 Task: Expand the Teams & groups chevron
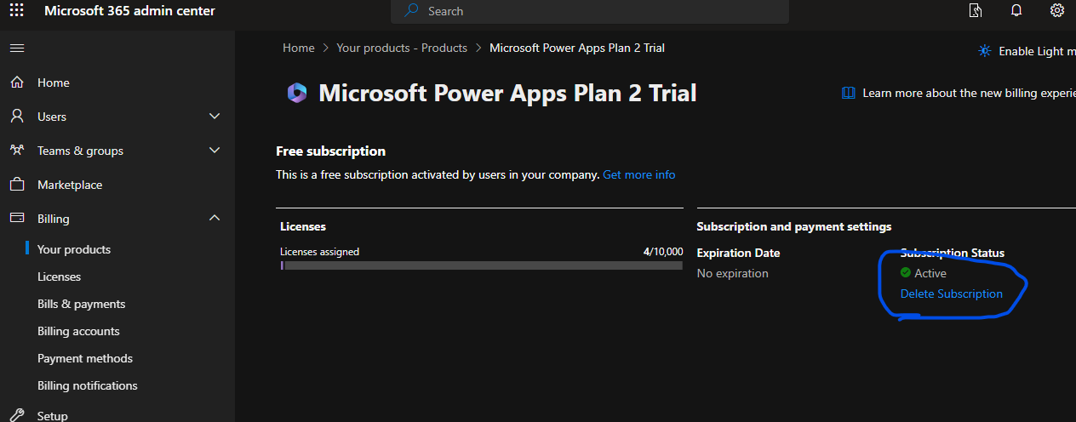[215, 151]
